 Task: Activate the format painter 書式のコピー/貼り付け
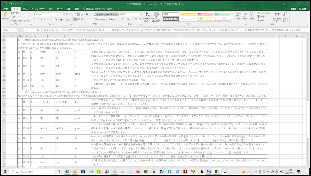pos(20,20)
